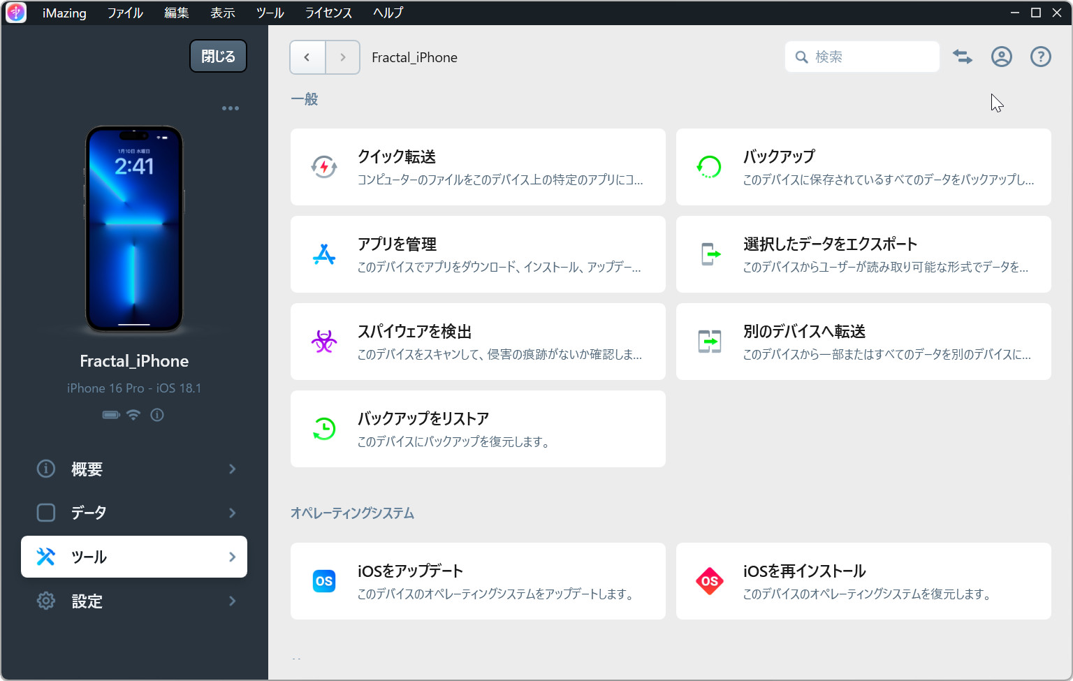Select the データ sidebar label
Screen dimensions: 1073x681
tap(89, 513)
